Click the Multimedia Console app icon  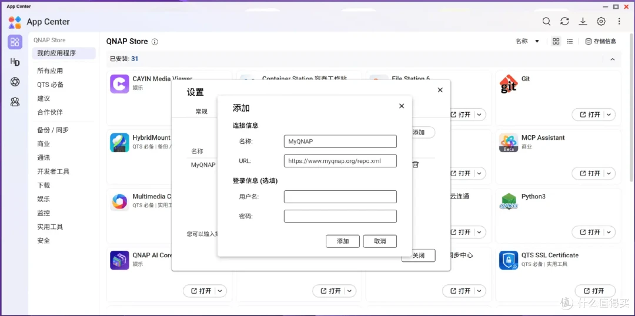[119, 201]
